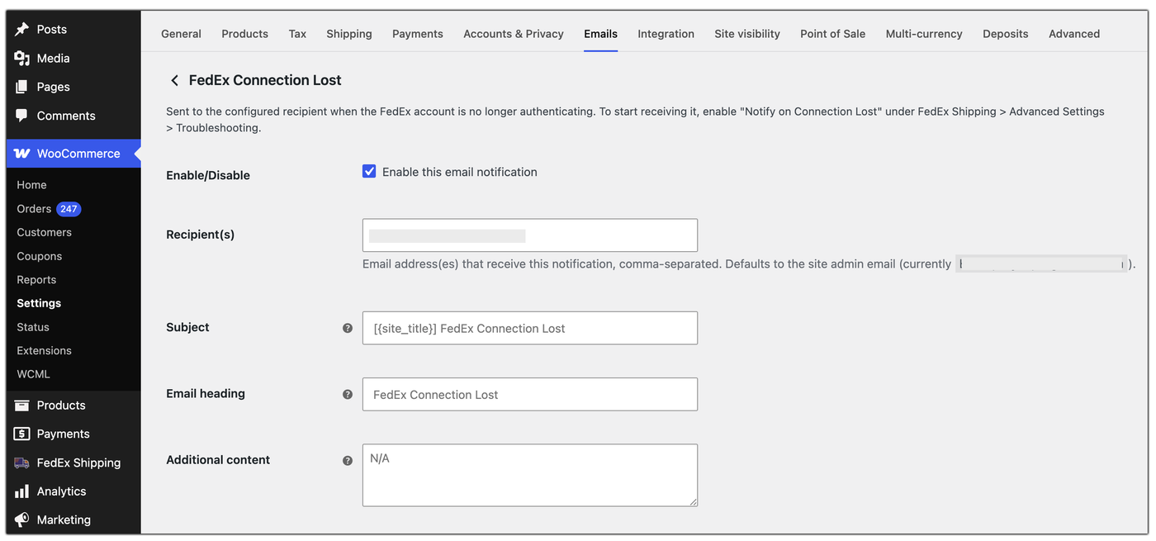This screenshot has height=541, width=1156.
Task: Click the Email heading help icon
Action: 348,394
